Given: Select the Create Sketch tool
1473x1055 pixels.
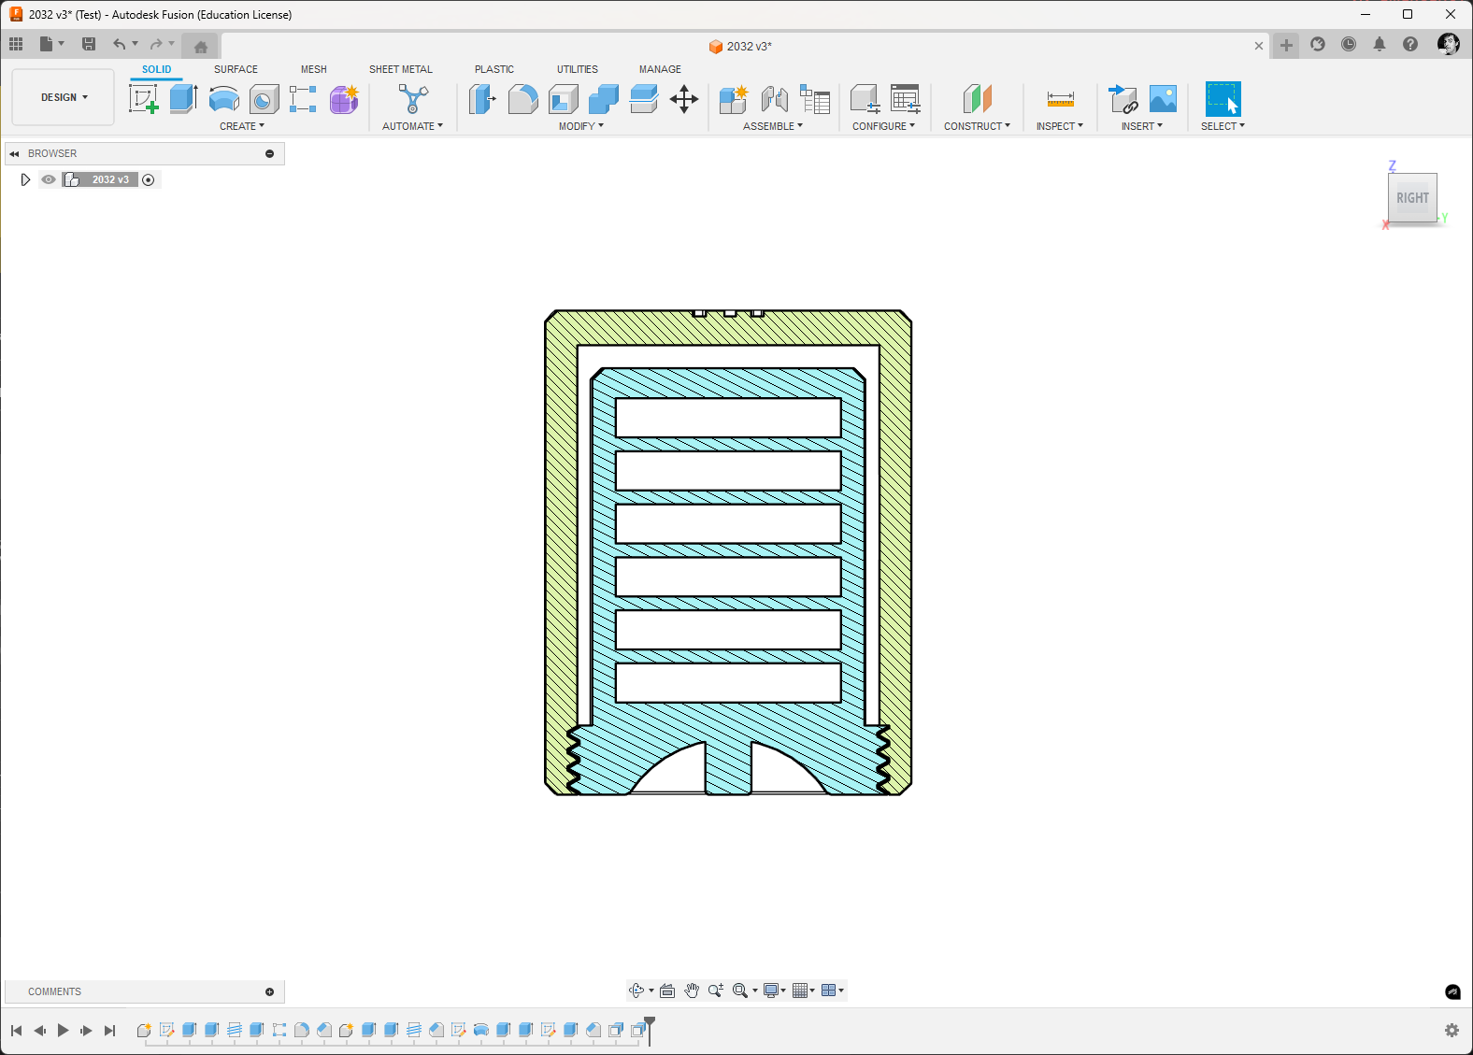Looking at the screenshot, I should pos(144,99).
